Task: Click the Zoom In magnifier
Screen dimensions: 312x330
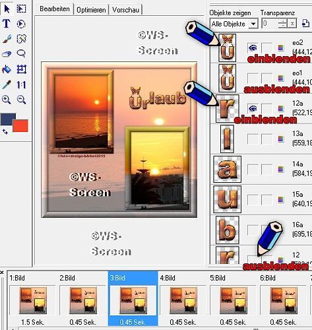Action: (x=6, y=100)
